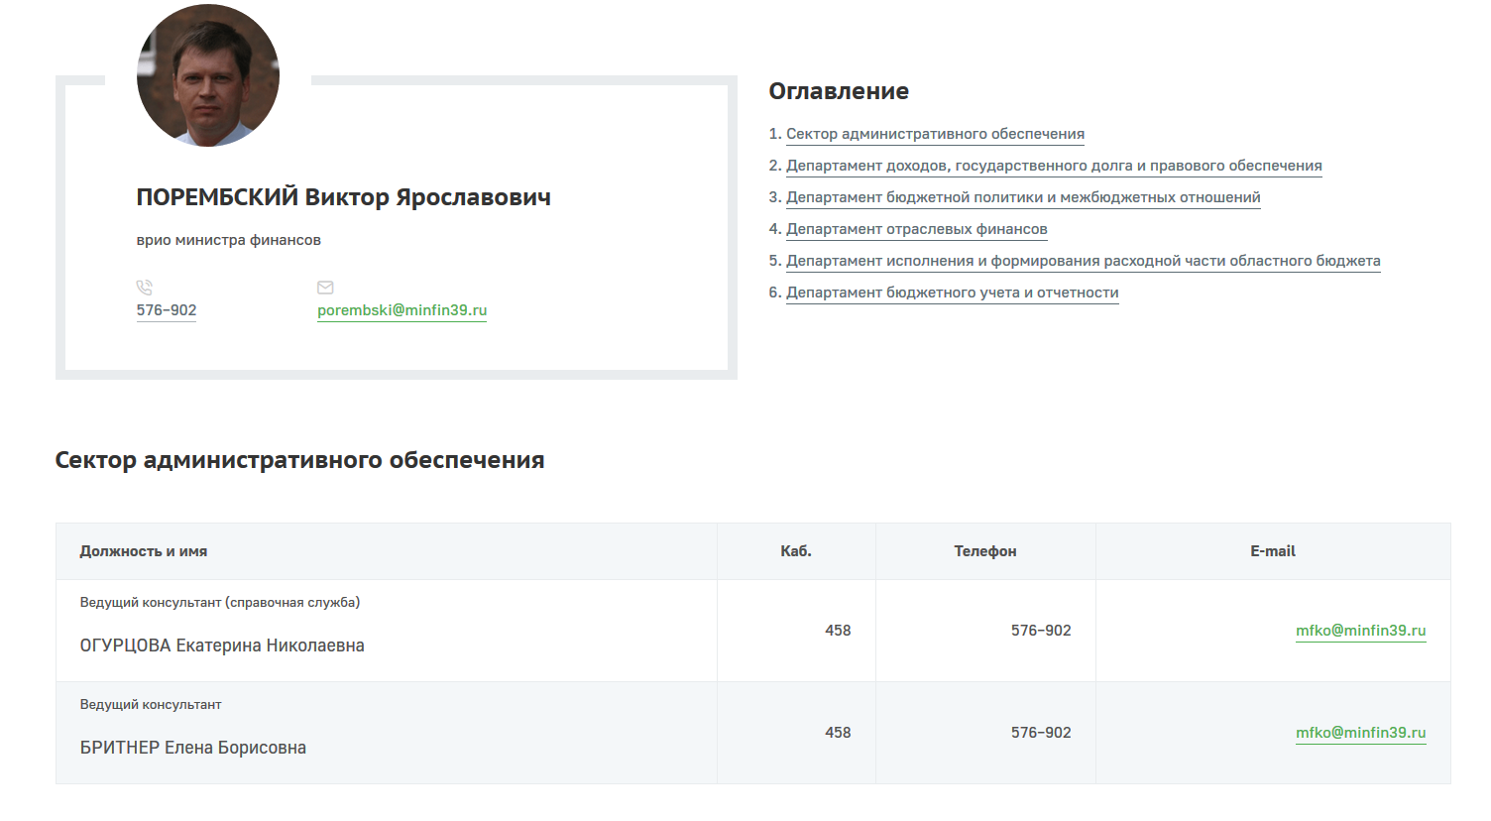Jump to 'Департамент бюджетной политики' contents link

[1023, 197]
